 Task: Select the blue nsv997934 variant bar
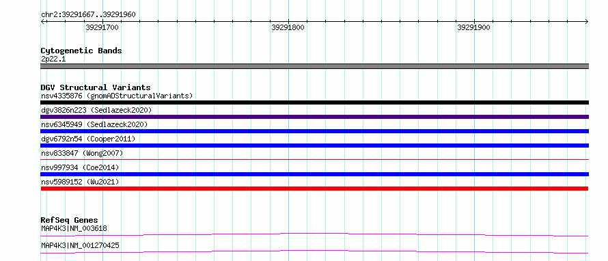(x=314, y=174)
